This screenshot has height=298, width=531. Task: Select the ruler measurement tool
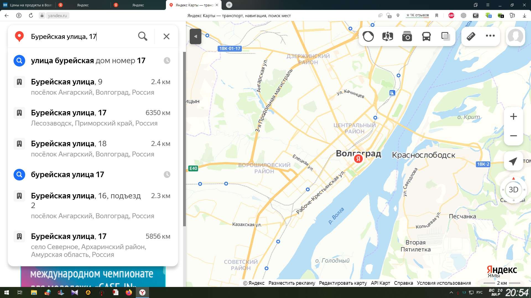point(471,36)
